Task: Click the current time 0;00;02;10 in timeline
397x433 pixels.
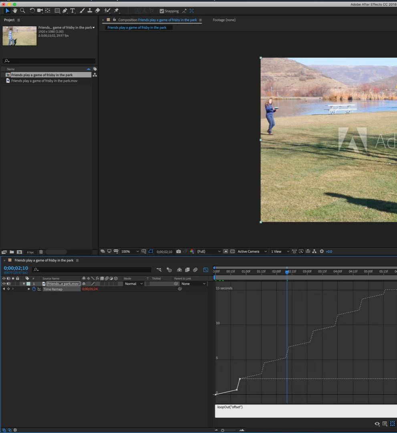Action: pos(16,268)
